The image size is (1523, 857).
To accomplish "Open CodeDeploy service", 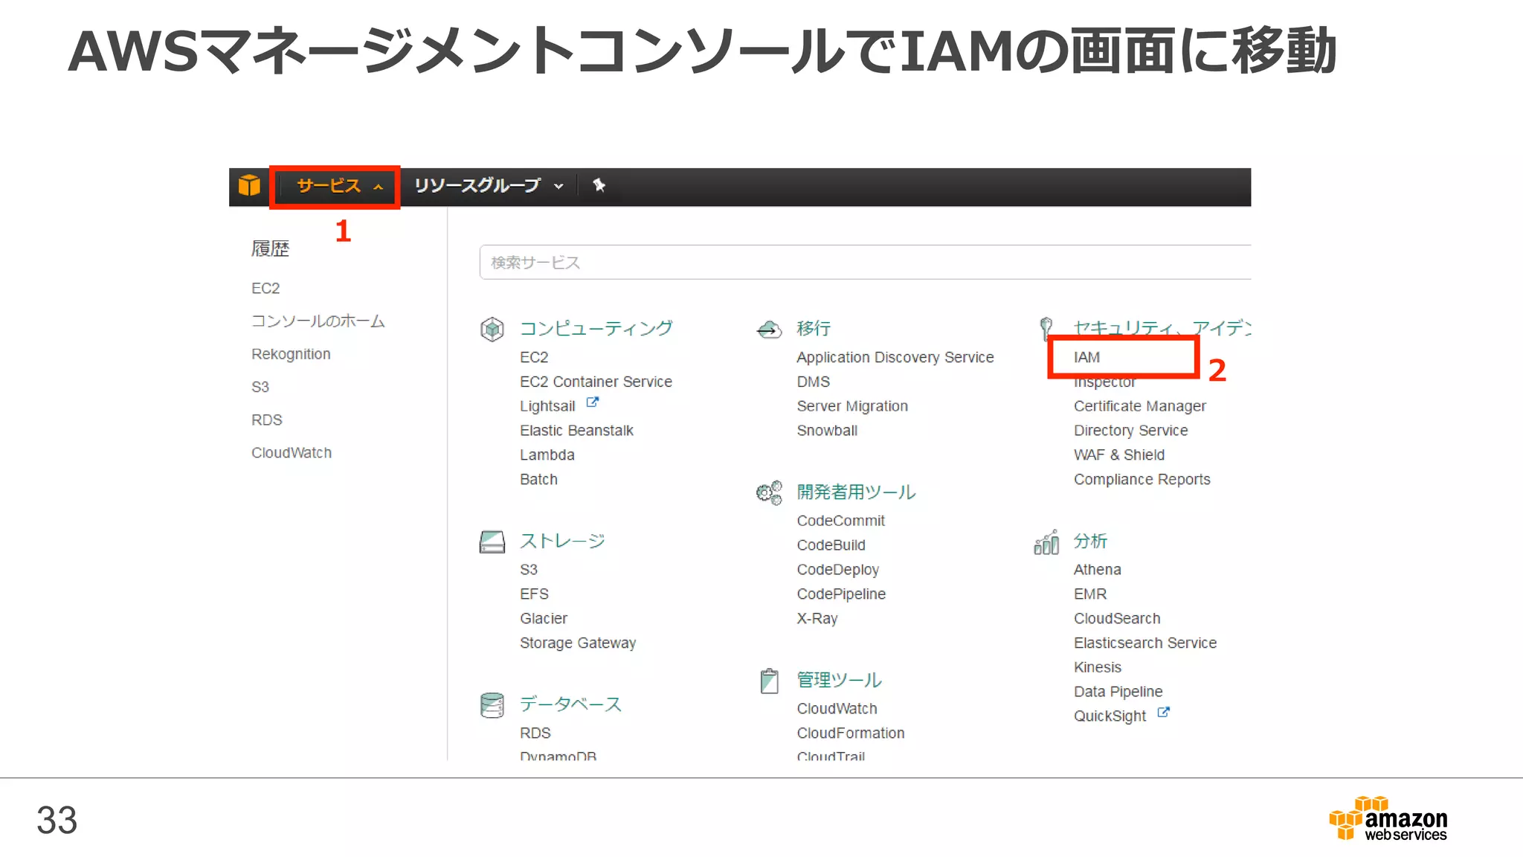I will (x=837, y=570).
